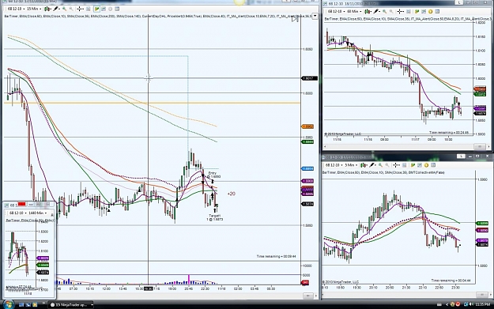Click the L link button on 60 Min chart

(x=459, y=2)
